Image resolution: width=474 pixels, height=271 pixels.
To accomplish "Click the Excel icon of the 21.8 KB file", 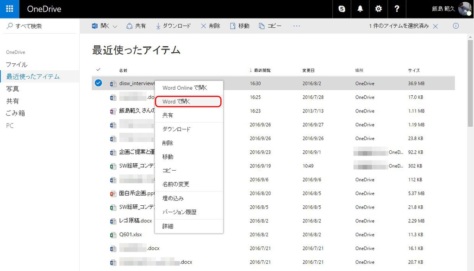I will [x=113, y=208].
